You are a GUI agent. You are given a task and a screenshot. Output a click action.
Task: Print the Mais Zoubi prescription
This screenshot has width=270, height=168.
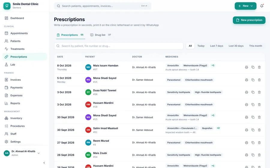pos(247,155)
